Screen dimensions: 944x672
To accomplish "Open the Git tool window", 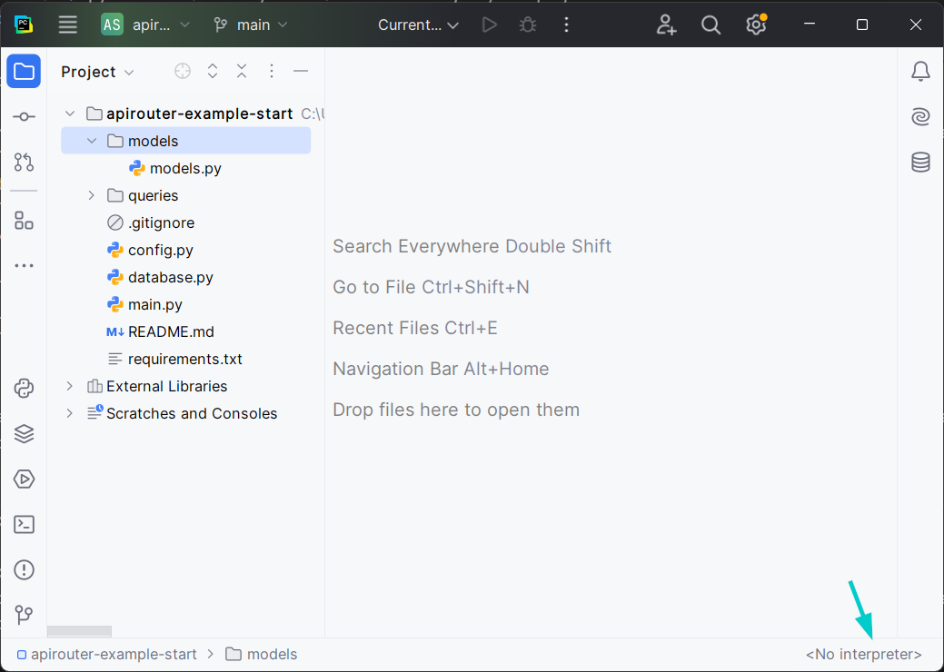I will coord(24,615).
